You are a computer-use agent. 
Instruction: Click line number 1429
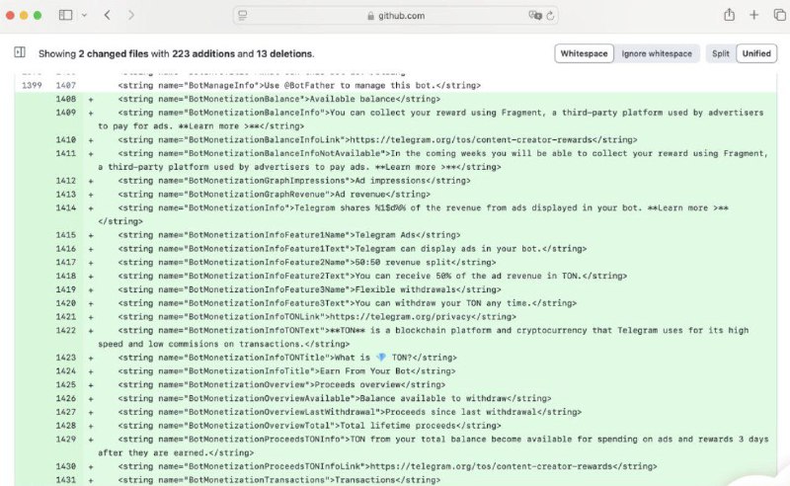click(66, 440)
